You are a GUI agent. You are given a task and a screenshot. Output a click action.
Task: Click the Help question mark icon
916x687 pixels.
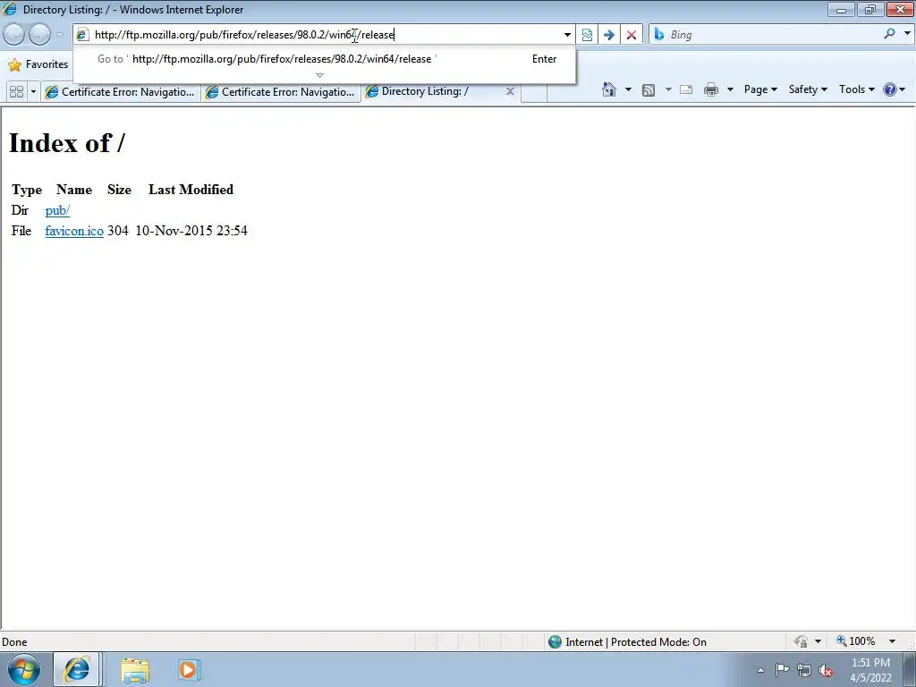pos(890,89)
